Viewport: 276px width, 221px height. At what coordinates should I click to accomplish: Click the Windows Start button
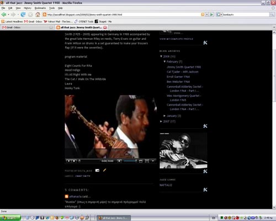pos(10,218)
